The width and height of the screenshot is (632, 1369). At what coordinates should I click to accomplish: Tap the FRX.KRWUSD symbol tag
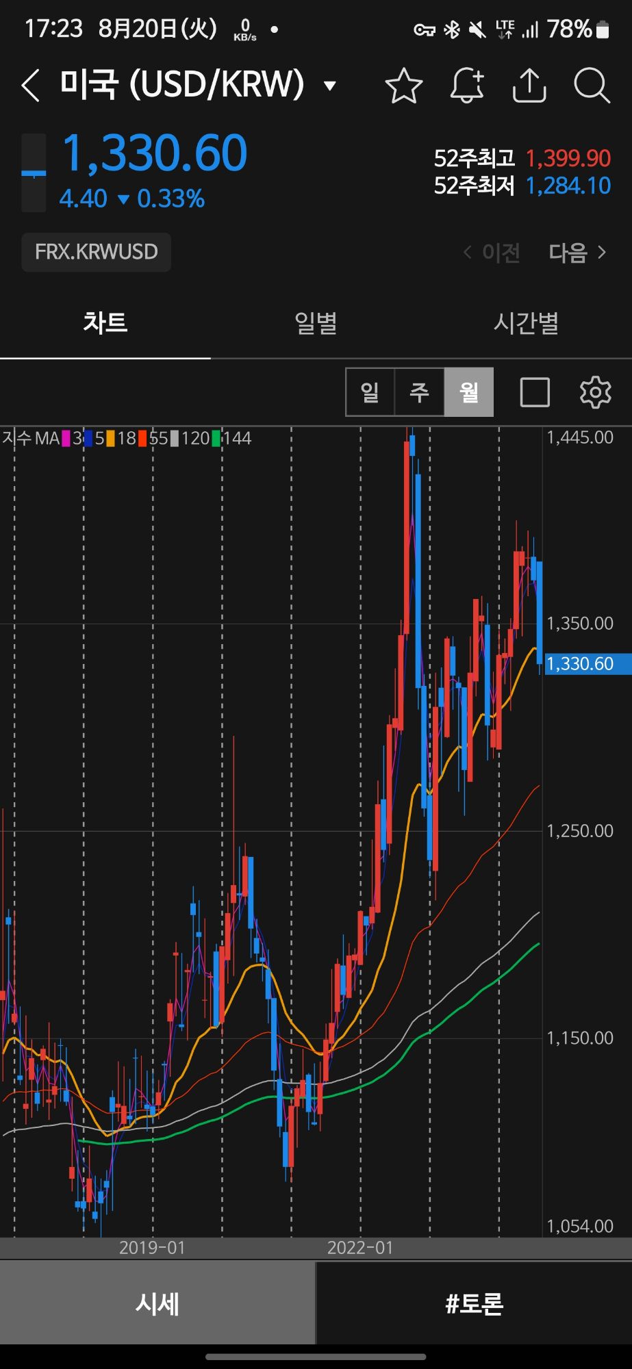click(97, 252)
